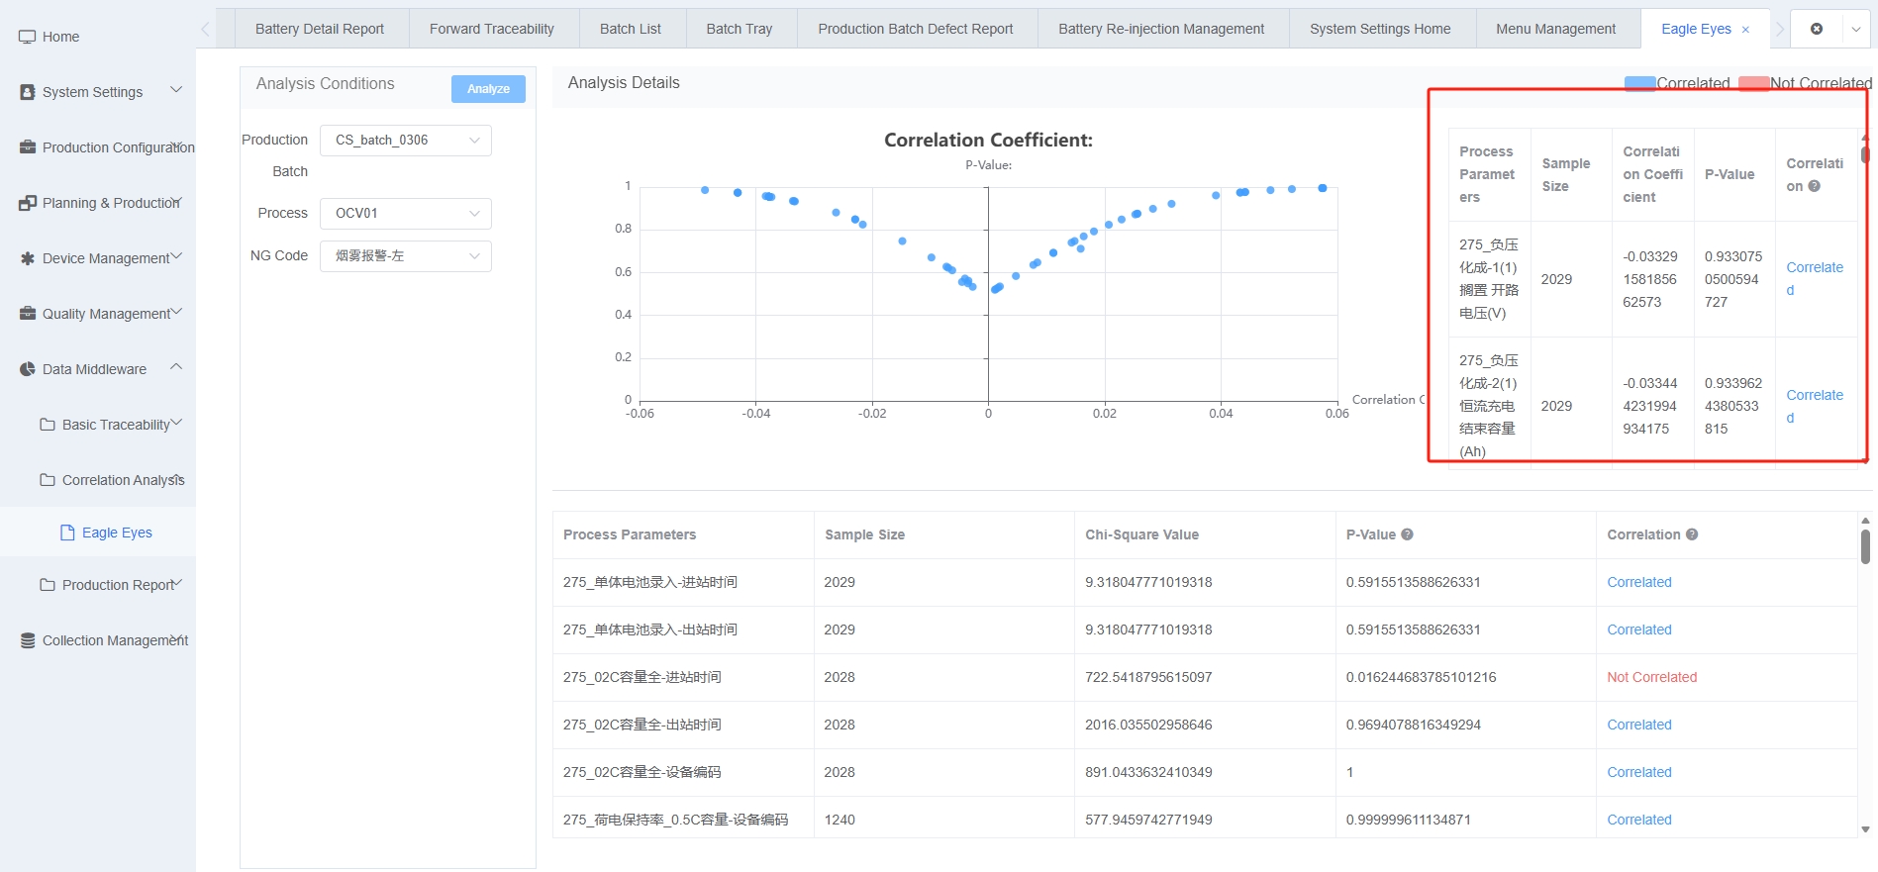1878x872 pixels.
Task: Click the Production Configuration briefcase icon
Action: (28, 147)
